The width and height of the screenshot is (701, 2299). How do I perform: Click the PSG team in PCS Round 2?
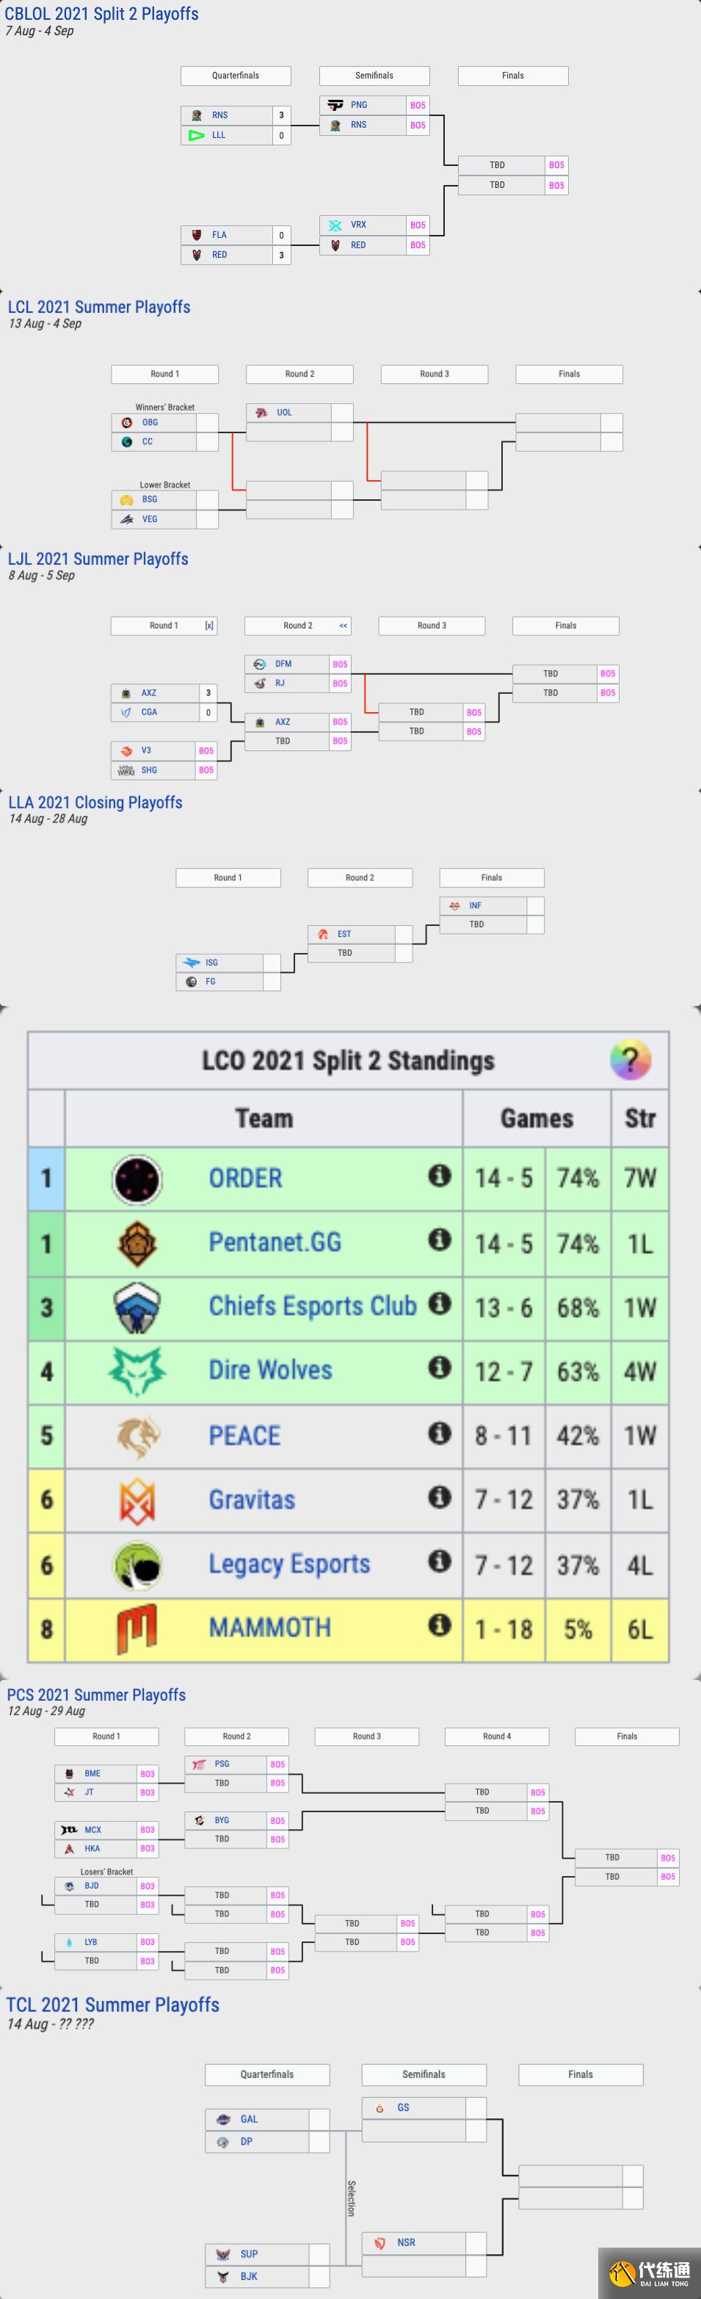(221, 1764)
